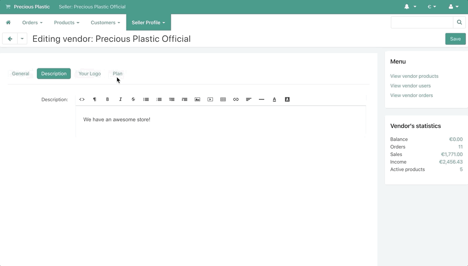Open dropdown next to back arrow

(x=22, y=38)
